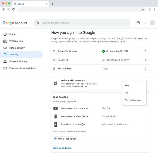The width and height of the screenshot is (158, 162).
Task: Click the Personal info ID card icon
Action: tap(5, 41)
